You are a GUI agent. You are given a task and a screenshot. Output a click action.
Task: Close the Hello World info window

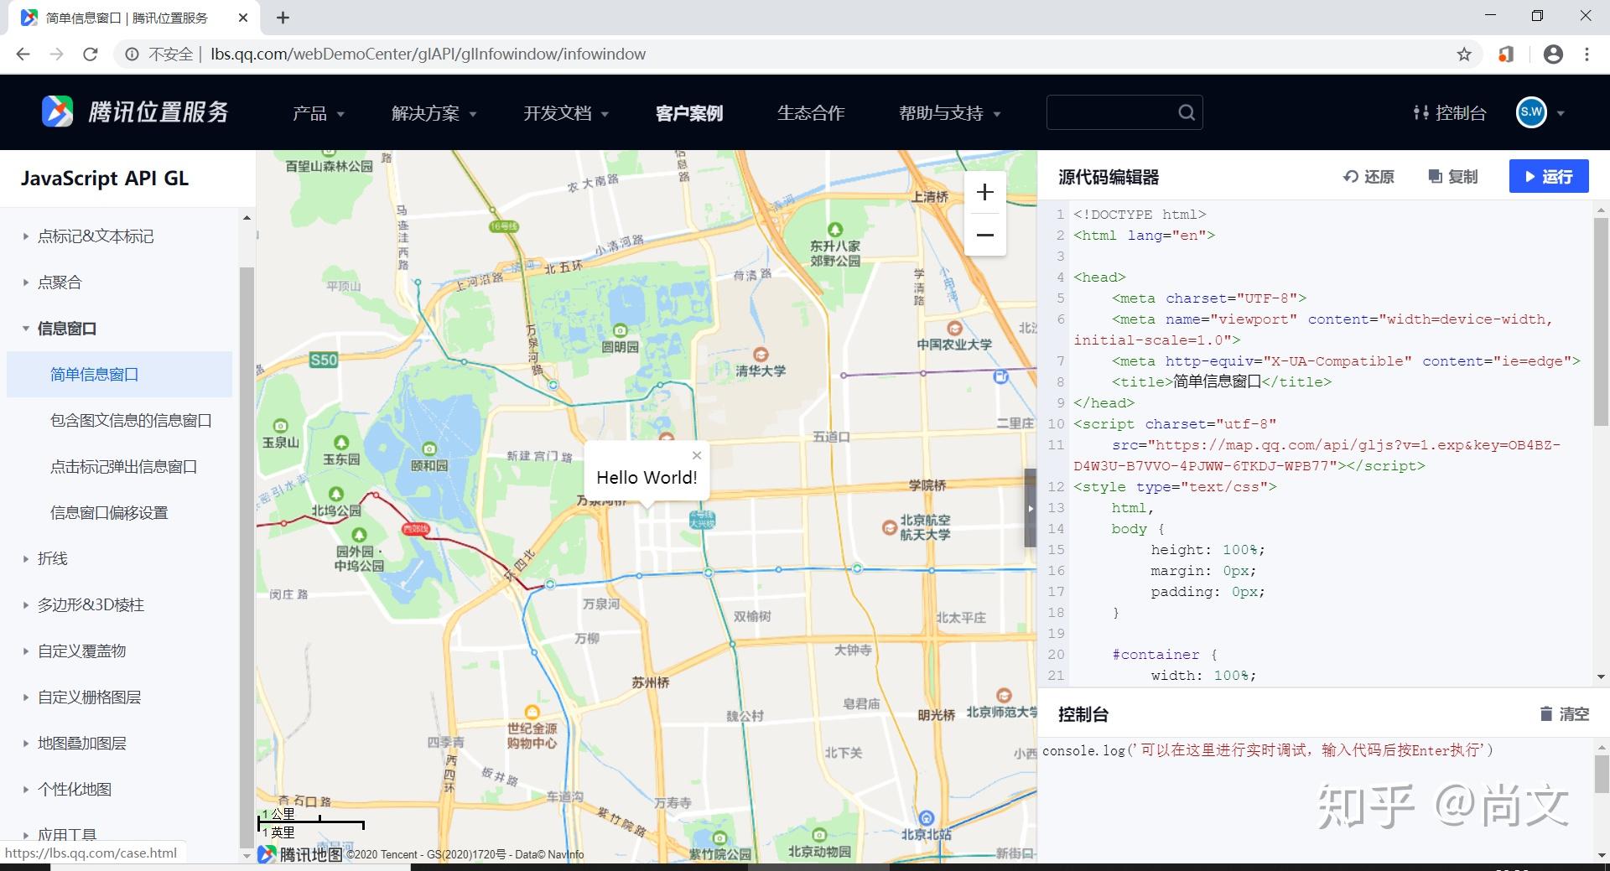point(697,455)
